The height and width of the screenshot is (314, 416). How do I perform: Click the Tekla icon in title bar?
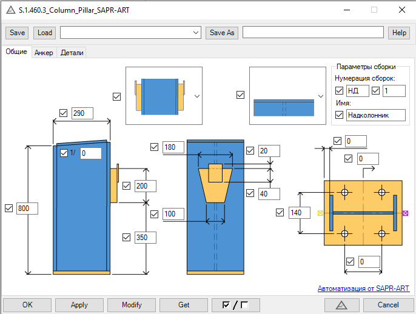[x=10, y=10]
